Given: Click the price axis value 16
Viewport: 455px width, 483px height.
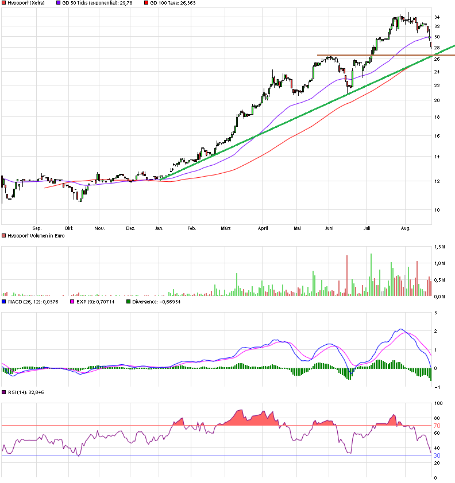Looking at the screenshot, I should coord(437,136).
